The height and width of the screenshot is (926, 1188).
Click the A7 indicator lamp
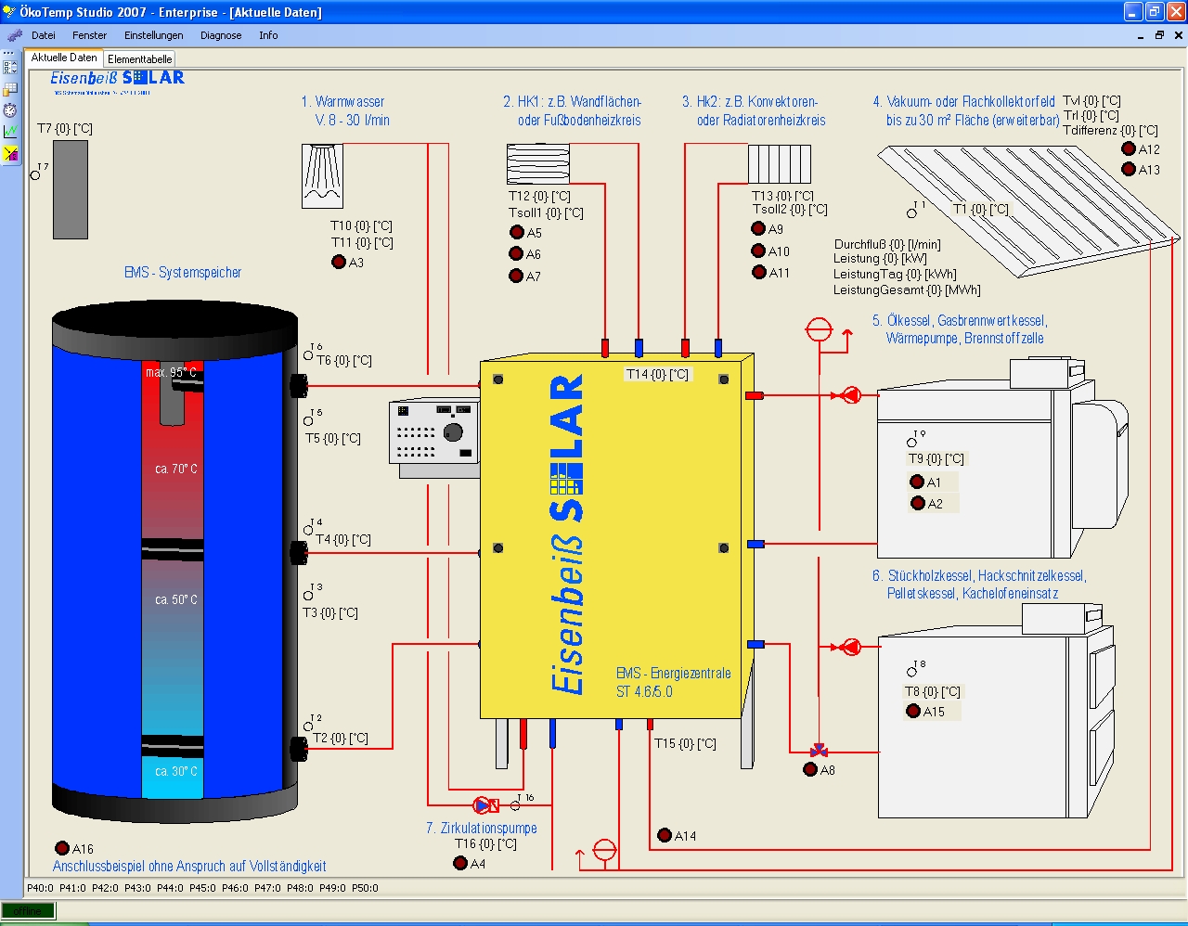[x=517, y=276]
